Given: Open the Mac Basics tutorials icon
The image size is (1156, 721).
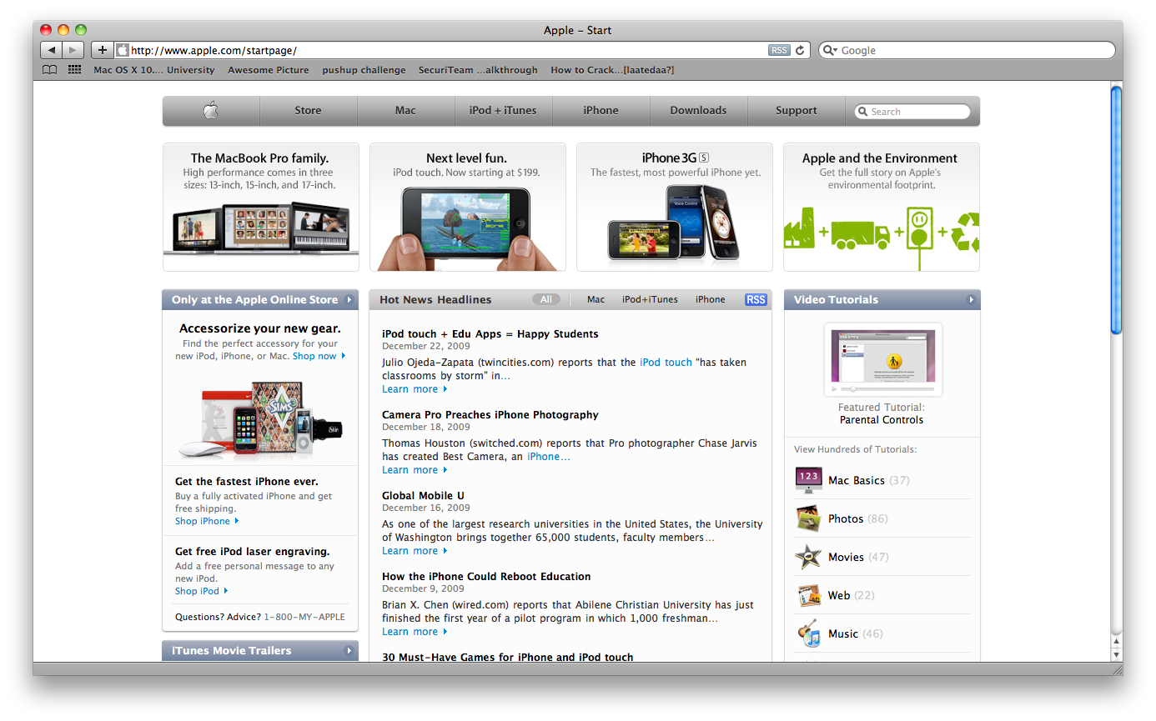Looking at the screenshot, I should pyautogui.click(x=808, y=480).
